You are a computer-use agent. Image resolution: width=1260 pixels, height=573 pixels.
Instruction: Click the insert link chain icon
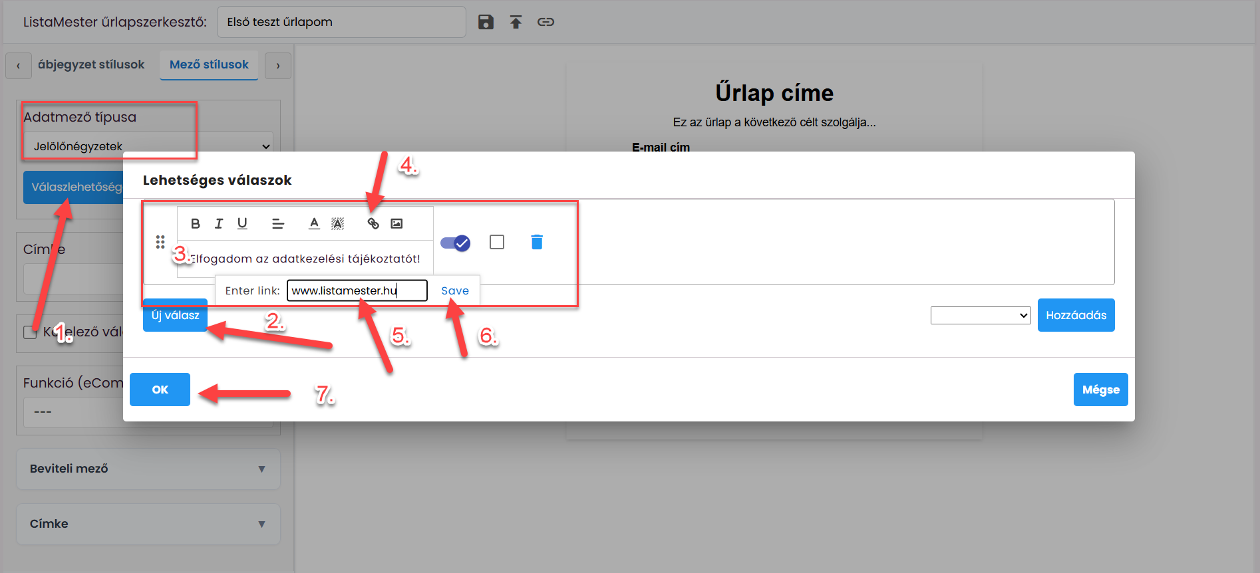point(373,223)
